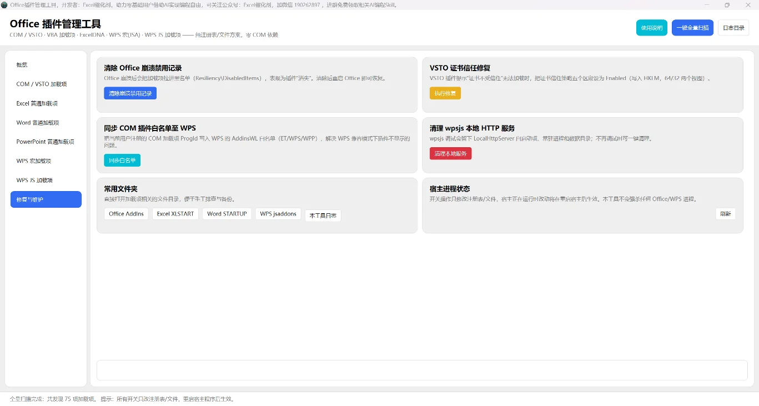Click the 同步 COM 插件白名单至 WPS heading
Image resolution: width=759 pixels, height=406 pixels.
pyautogui.click(x=150, y=128)
